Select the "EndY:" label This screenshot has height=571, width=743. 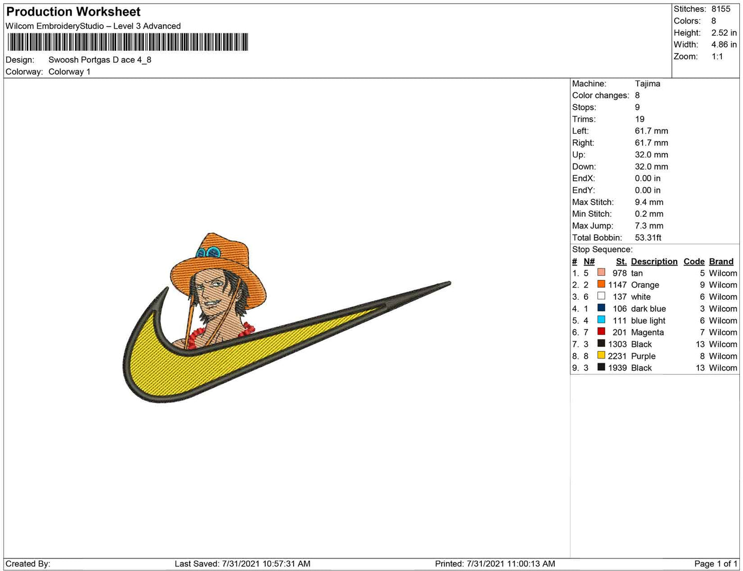click(x=584, y=190)
